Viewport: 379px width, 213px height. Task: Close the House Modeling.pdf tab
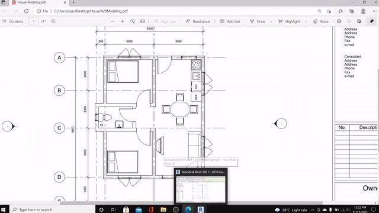(65, 2)
